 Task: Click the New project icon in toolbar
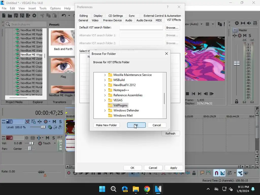coord(4,15)
